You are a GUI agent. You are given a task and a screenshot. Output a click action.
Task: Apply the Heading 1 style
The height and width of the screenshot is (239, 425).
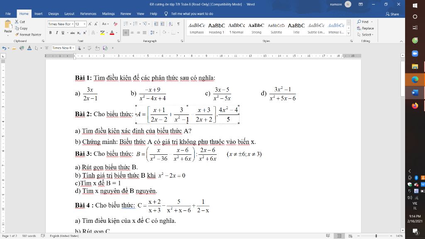point(216,28)
